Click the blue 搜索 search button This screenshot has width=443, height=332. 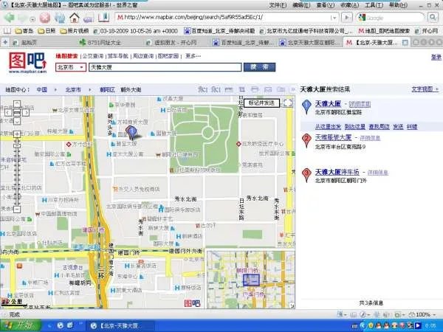pyautogui.click(x=259, y=67)
